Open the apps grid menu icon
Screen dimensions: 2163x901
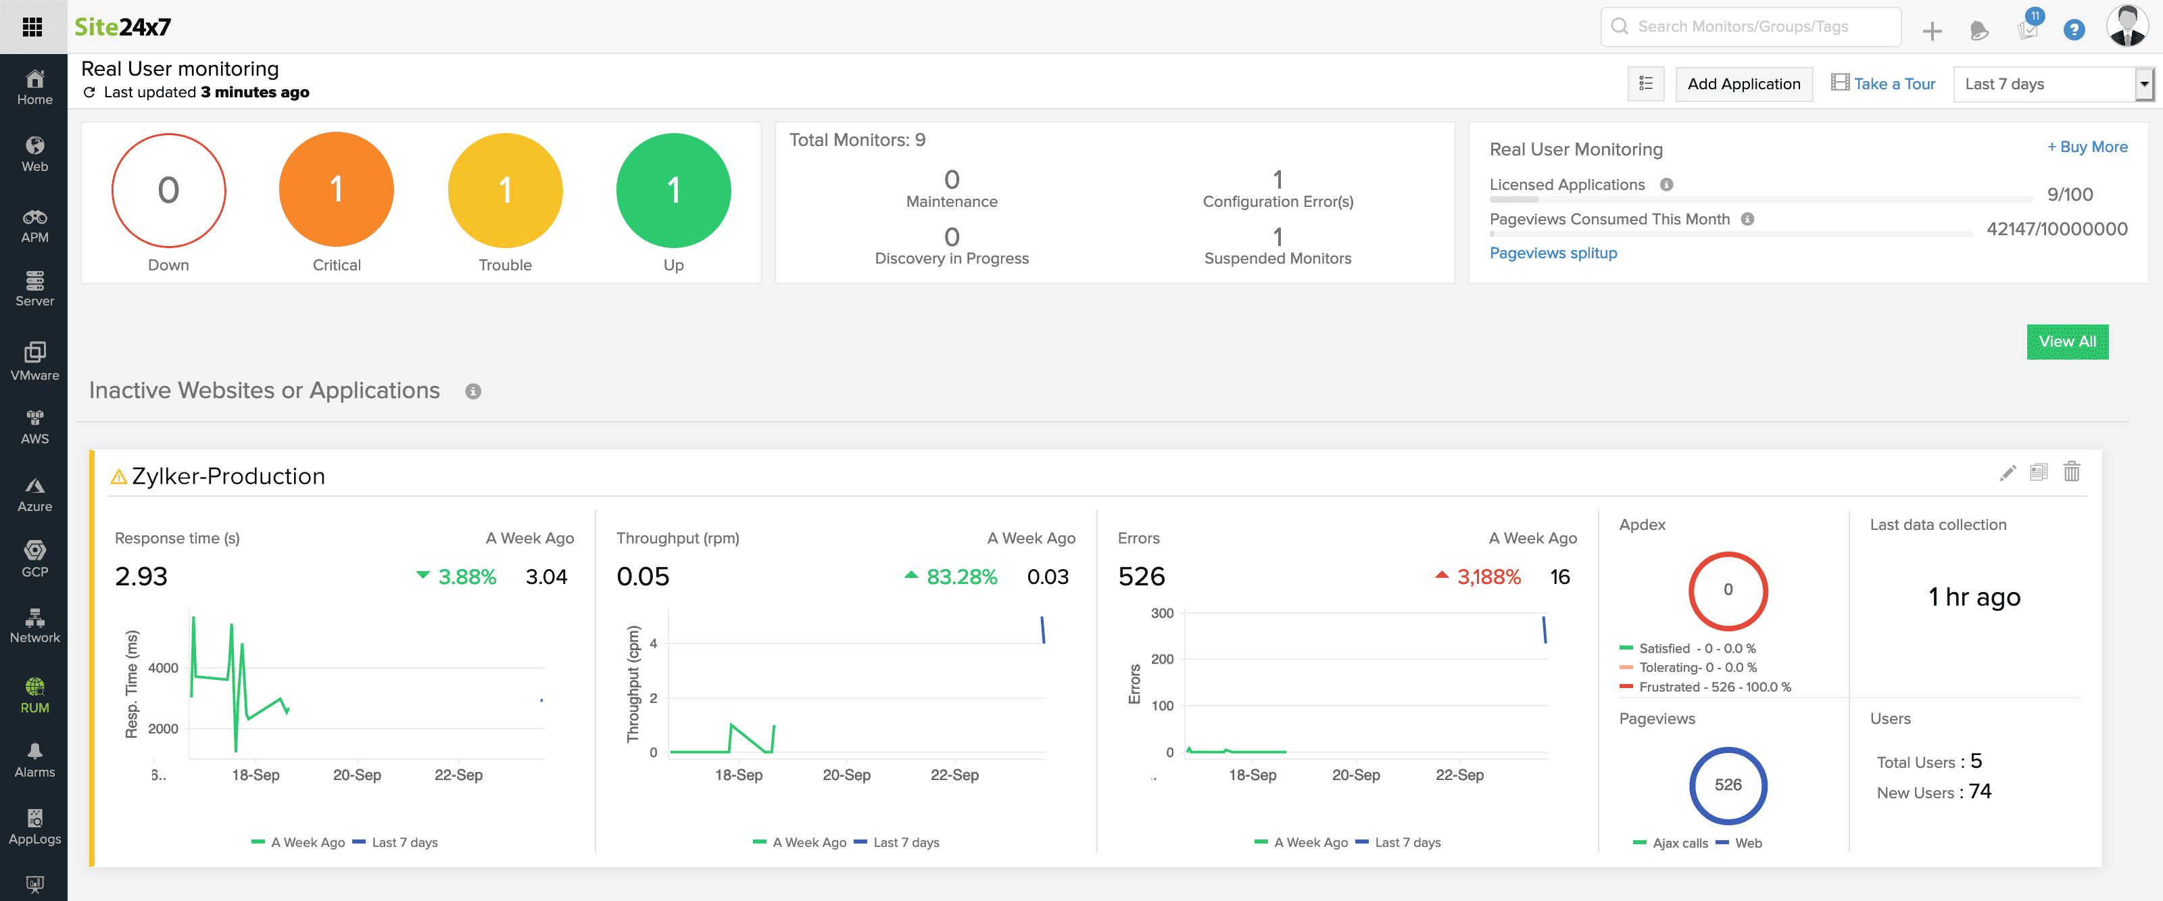click(32, 27)
